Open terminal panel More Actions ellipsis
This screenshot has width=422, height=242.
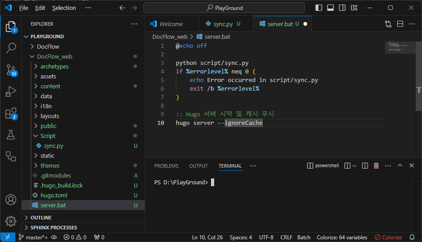coord(388,166)
